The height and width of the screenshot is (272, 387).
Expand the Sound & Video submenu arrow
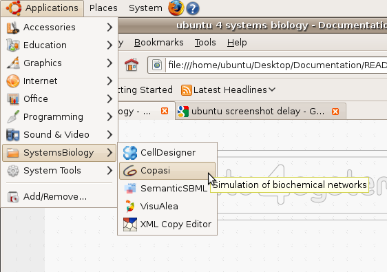(109, 135)
